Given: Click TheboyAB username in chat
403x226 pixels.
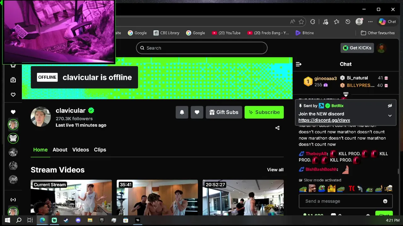Looking at the screenshot, I should (x=316, y=154).
